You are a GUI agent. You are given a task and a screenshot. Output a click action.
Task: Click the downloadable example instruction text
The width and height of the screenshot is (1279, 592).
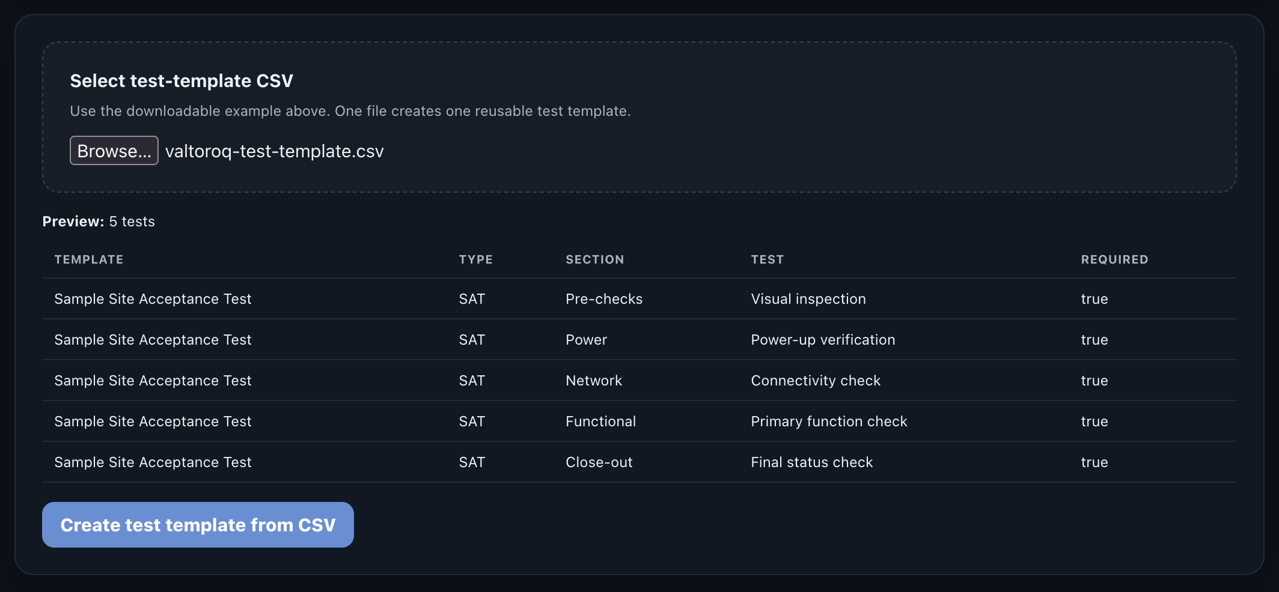coord(350,111)
